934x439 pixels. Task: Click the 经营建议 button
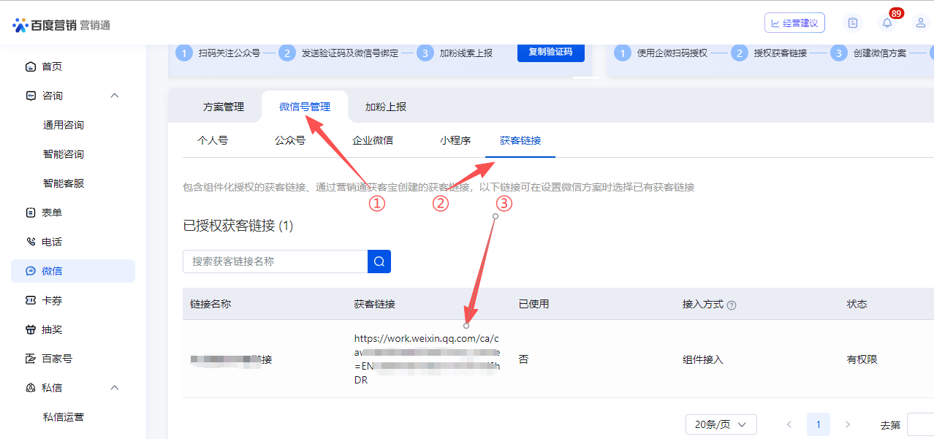794,23
